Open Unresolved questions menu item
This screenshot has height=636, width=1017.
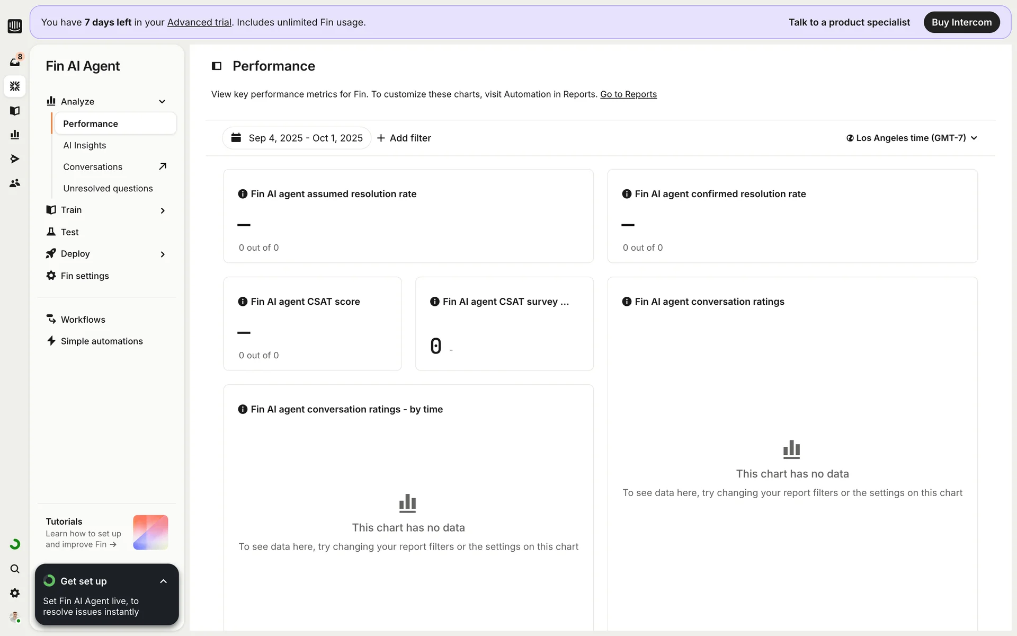click(108, 188)
